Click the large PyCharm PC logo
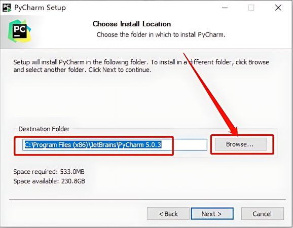The width and height of the screenshot is (293, 228). click(19, 31)
